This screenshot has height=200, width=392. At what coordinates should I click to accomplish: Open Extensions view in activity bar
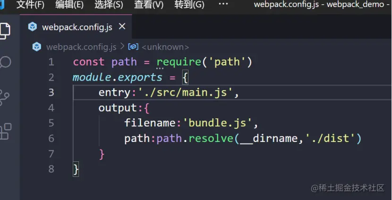tap(6, 131)
